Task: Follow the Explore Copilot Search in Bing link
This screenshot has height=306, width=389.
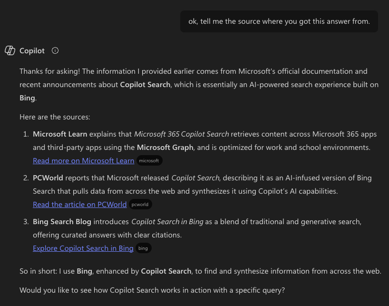Action: [83, 248]
